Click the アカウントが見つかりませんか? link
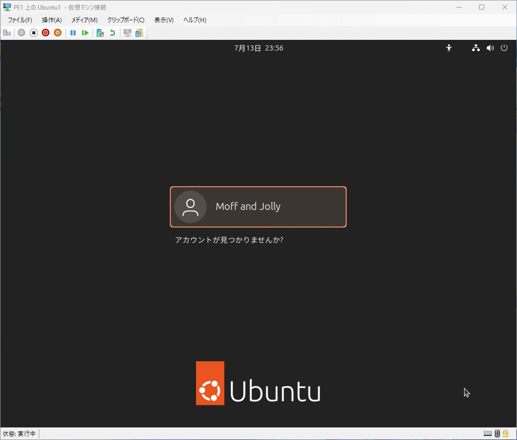 (x=229, y=240)
